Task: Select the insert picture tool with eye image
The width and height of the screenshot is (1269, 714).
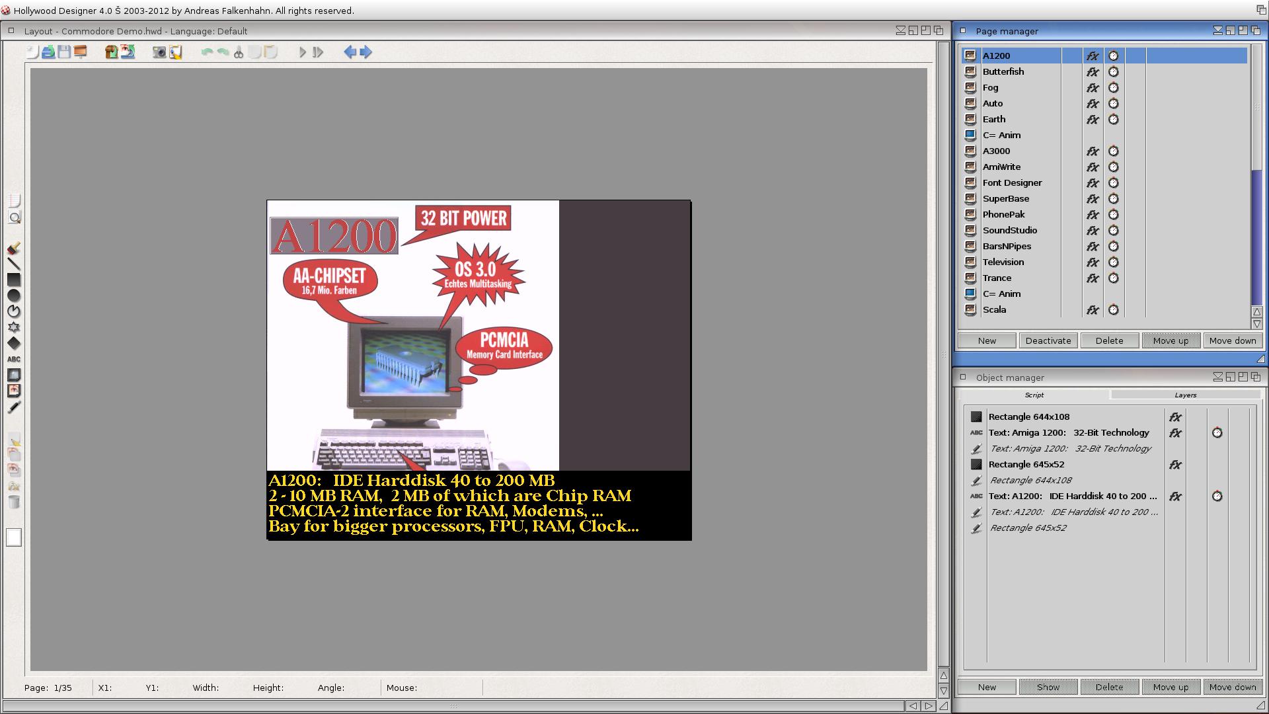Action: tap(14, 391)
